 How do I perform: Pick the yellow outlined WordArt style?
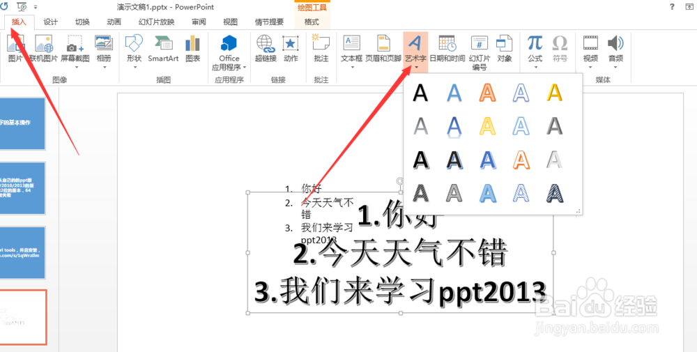tap(487, 127)
